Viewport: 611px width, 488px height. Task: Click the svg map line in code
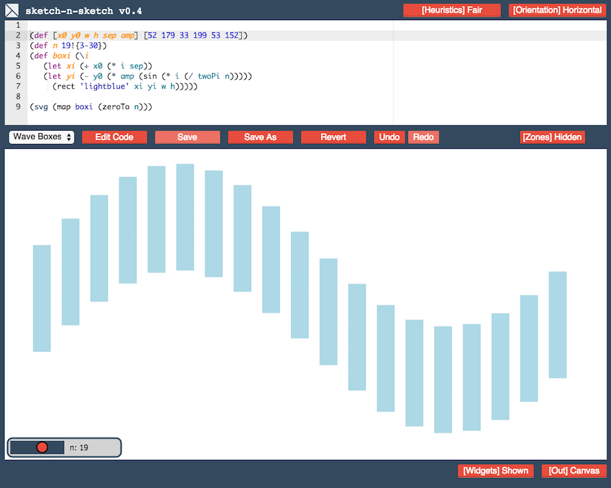tap(90, 107)
